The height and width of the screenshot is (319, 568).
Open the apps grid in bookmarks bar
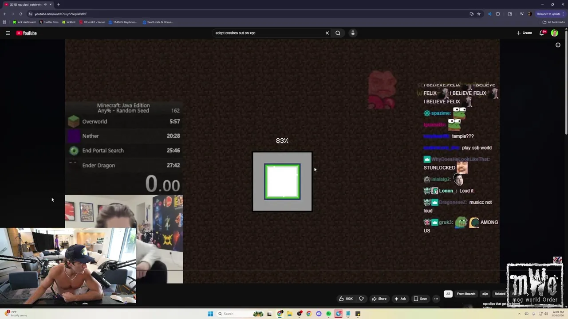coord(4,22)
